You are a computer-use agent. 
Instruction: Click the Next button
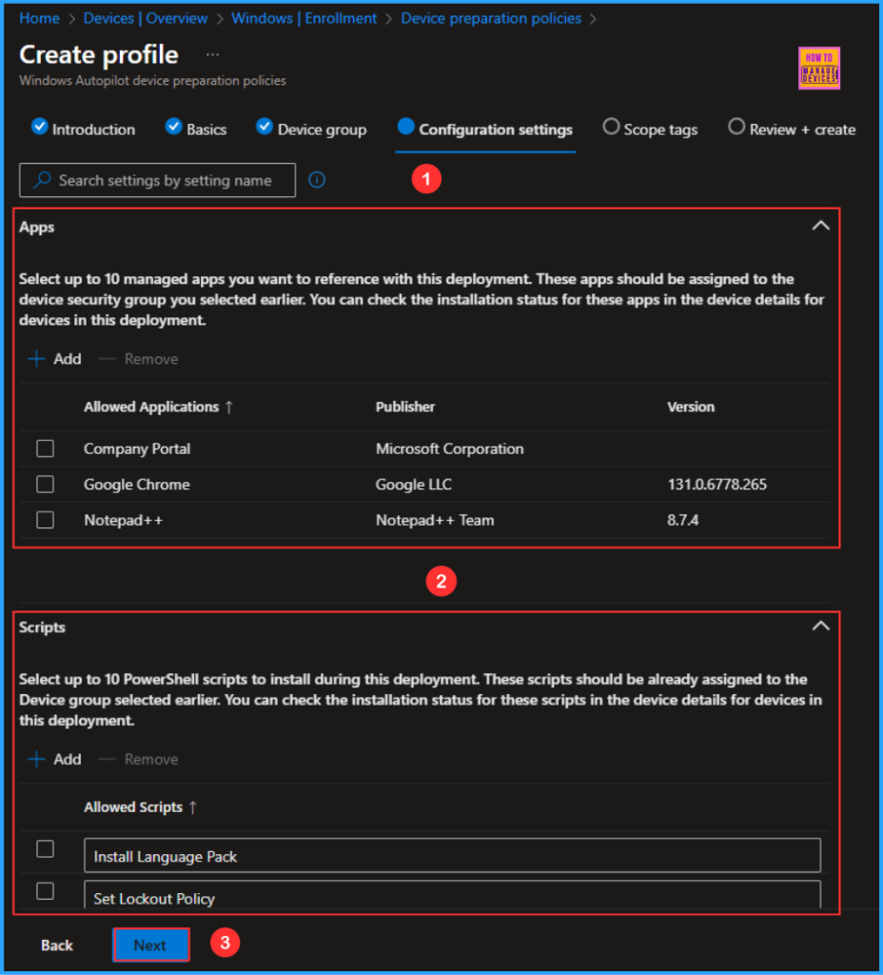(151, 945)
